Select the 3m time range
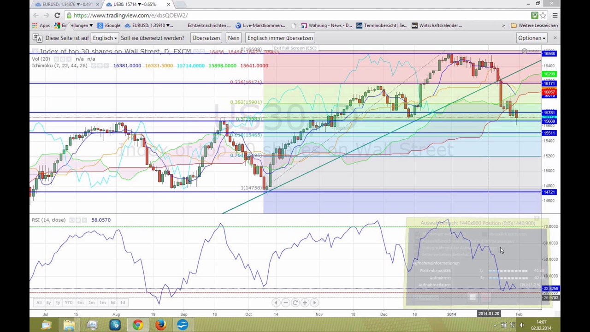 (91, 302)
